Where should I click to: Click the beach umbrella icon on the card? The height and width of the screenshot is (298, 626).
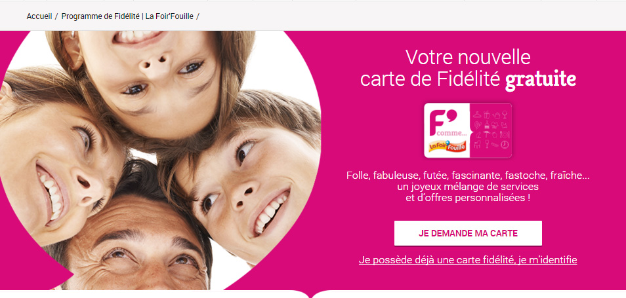coord(487,134)
